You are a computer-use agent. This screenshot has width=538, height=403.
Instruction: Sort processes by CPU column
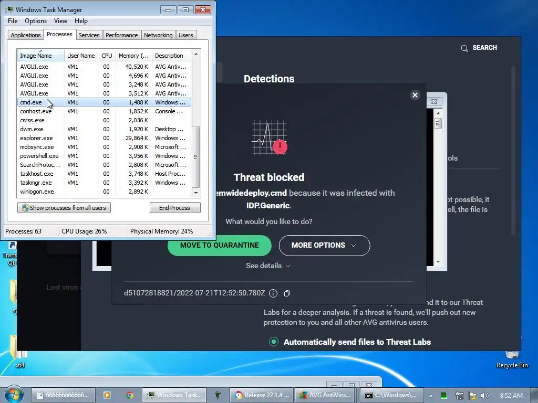point(107,56)
